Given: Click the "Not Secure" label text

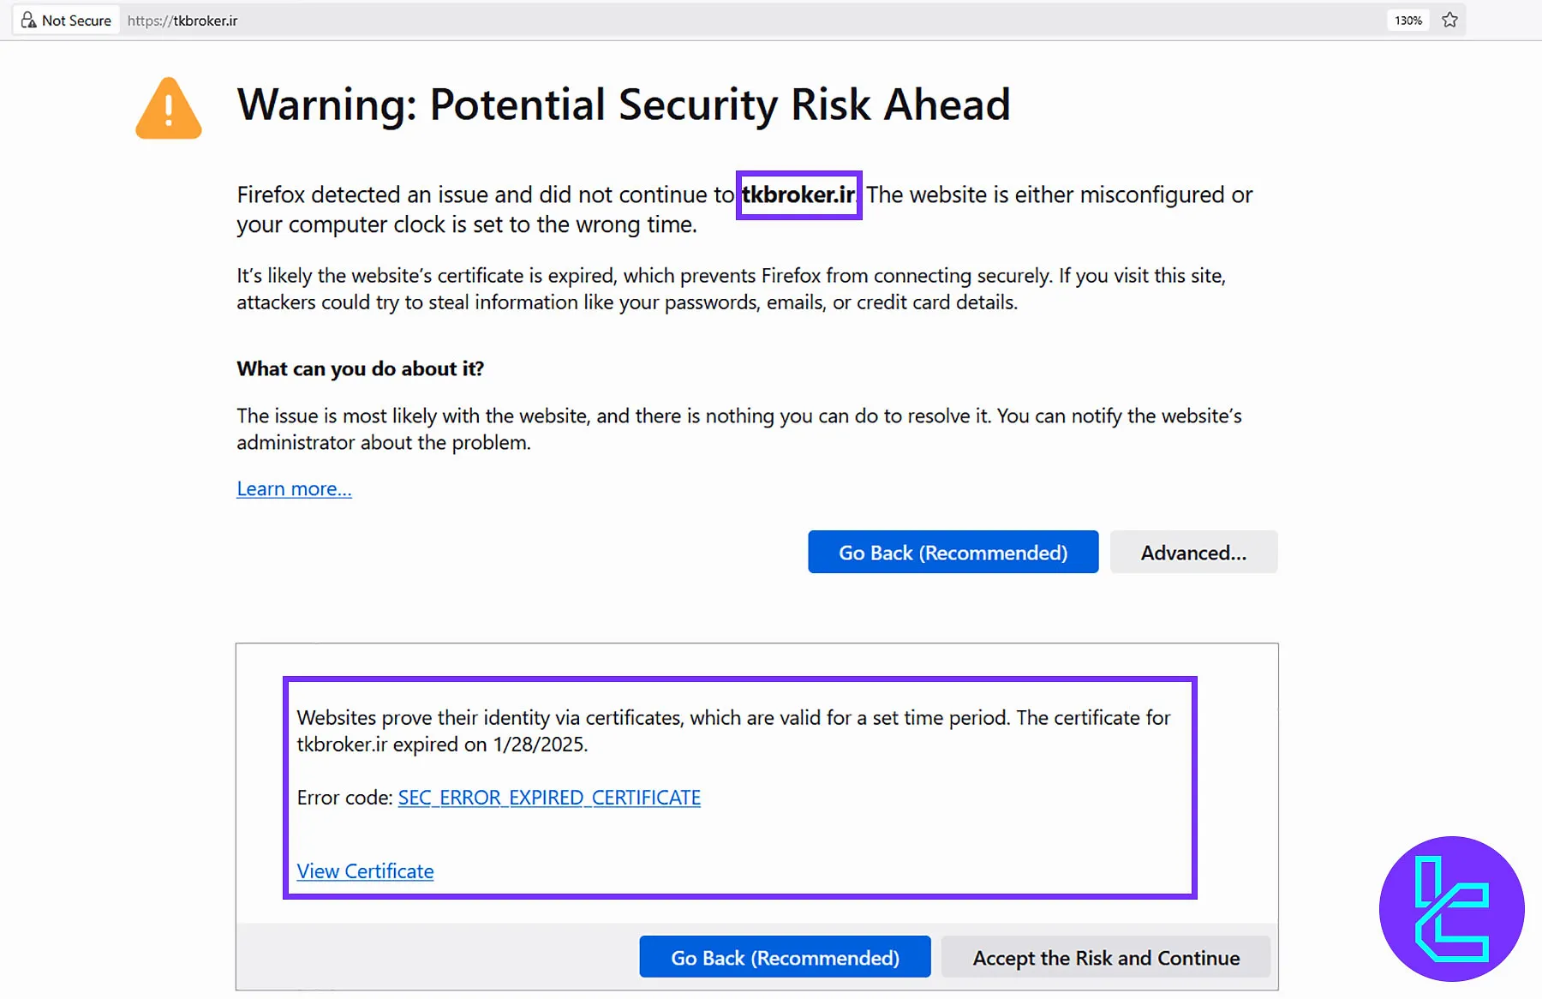Looking at the screenshot, I should (76, 21).
